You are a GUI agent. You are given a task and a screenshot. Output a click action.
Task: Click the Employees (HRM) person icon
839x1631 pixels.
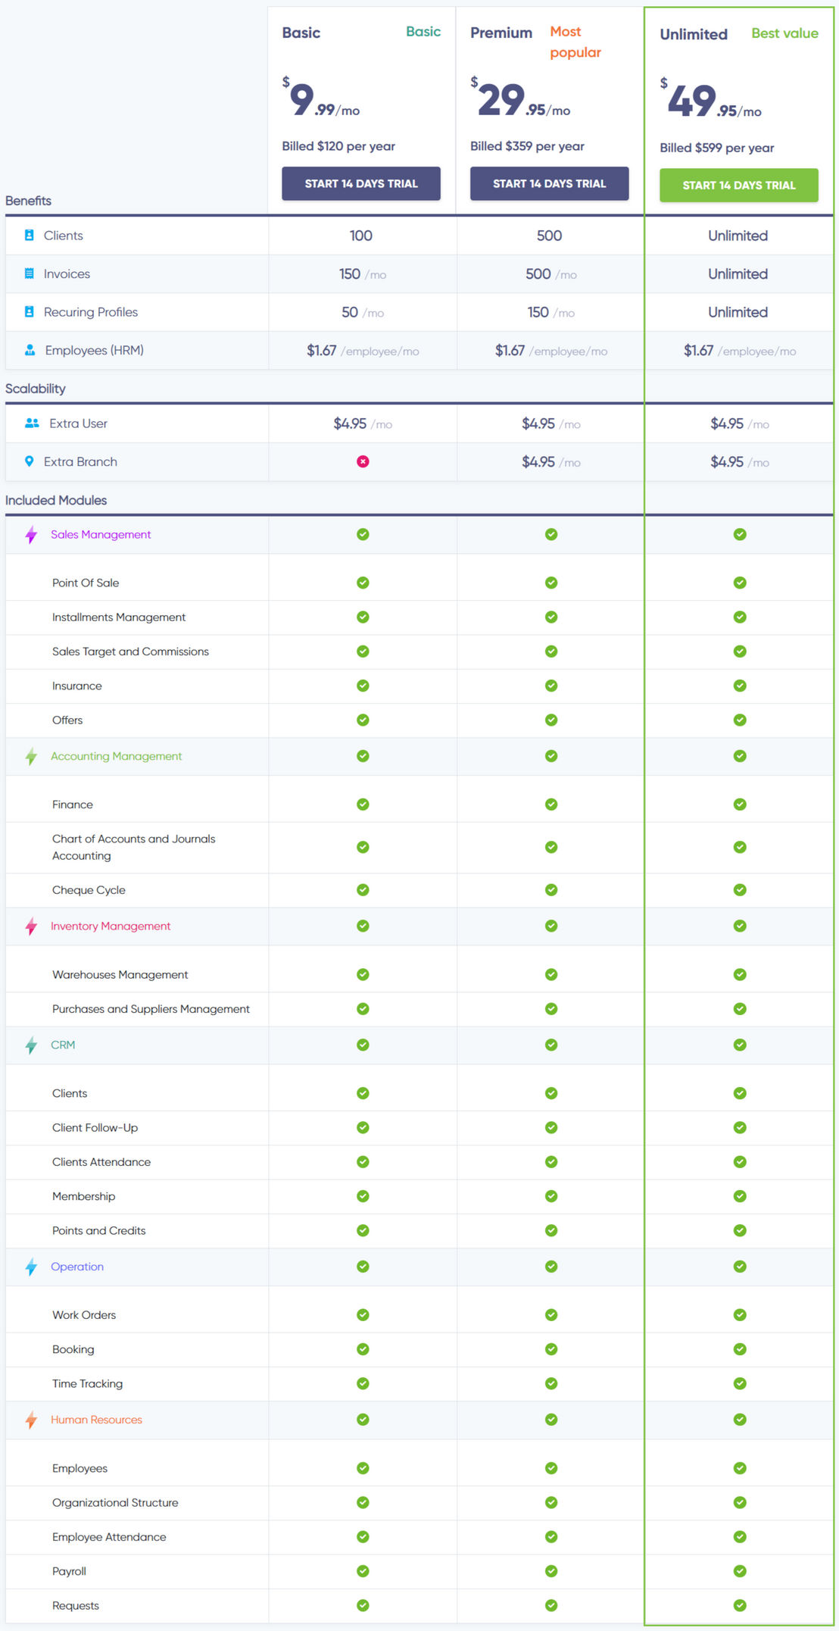[x=30, y=350]
